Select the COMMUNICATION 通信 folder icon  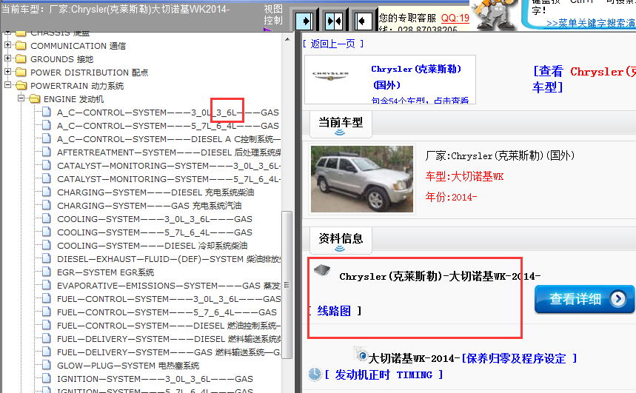pyautogui.click(x=21, y=45)
